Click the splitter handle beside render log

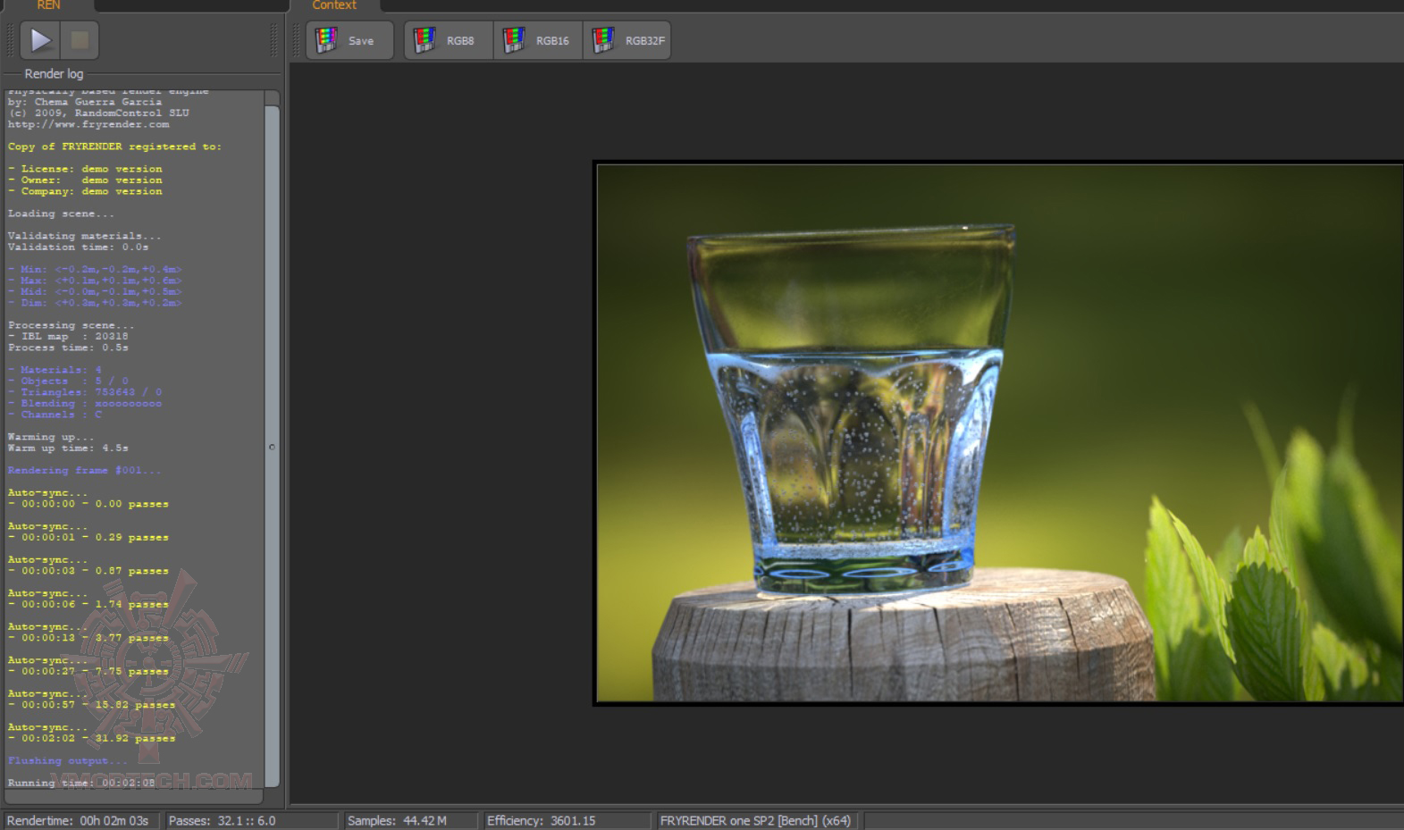pos(272,447)
